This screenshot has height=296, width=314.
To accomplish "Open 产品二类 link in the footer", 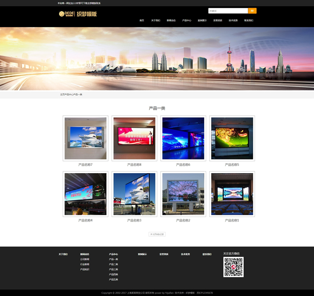I will pyautogui.click(x=114, y=264).
